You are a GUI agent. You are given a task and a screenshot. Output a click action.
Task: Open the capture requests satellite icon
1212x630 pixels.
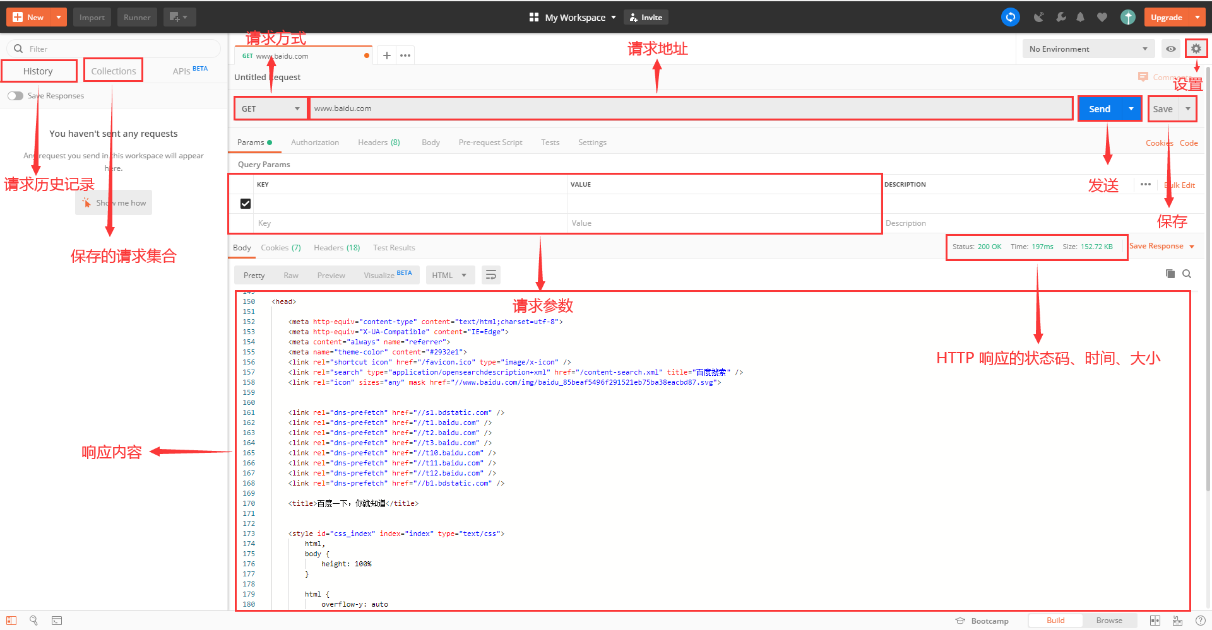click(x=1038, y=17)
